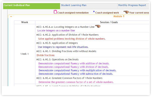Open Locate integers on a number line
Screen dimensions: 152x97
click(x=56, y=31)
